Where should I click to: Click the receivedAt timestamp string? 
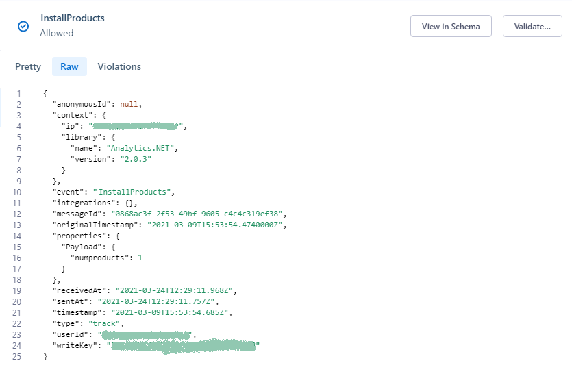point(174,290)
